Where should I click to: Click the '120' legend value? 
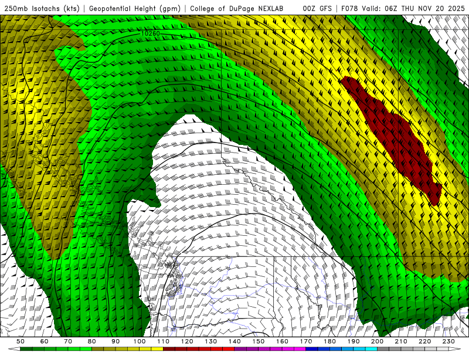pyautogui.click(x=187, y=341)
